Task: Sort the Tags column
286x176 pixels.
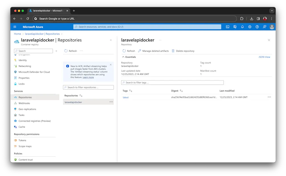Action: click(131, 91)
